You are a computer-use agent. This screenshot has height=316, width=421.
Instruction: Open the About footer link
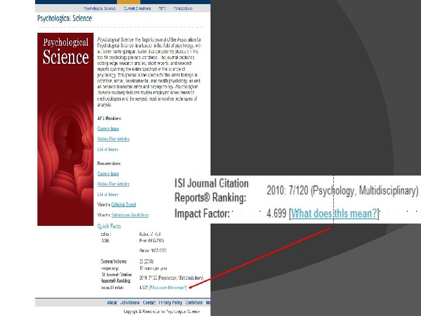pyautogui.click(x=112, y=303)
